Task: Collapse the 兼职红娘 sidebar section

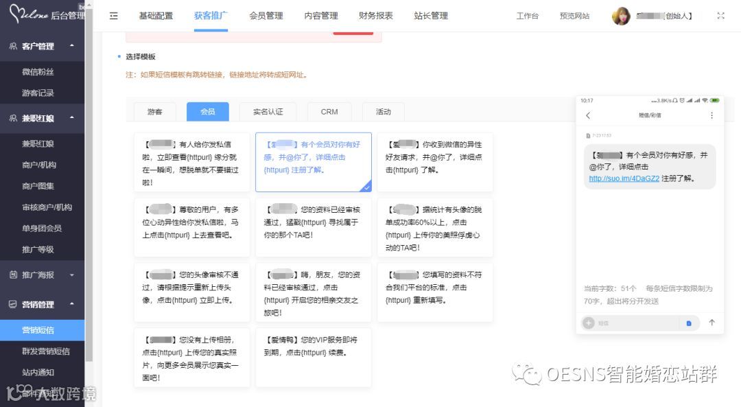Action: click(72, 117)
